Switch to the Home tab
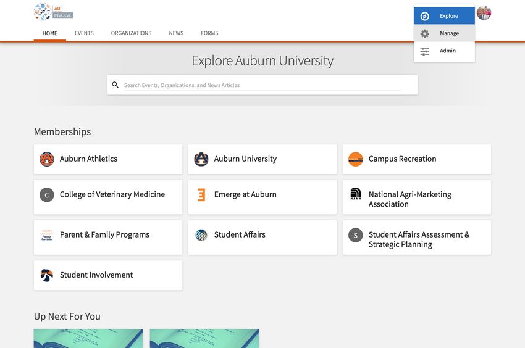 coord(50,33)
